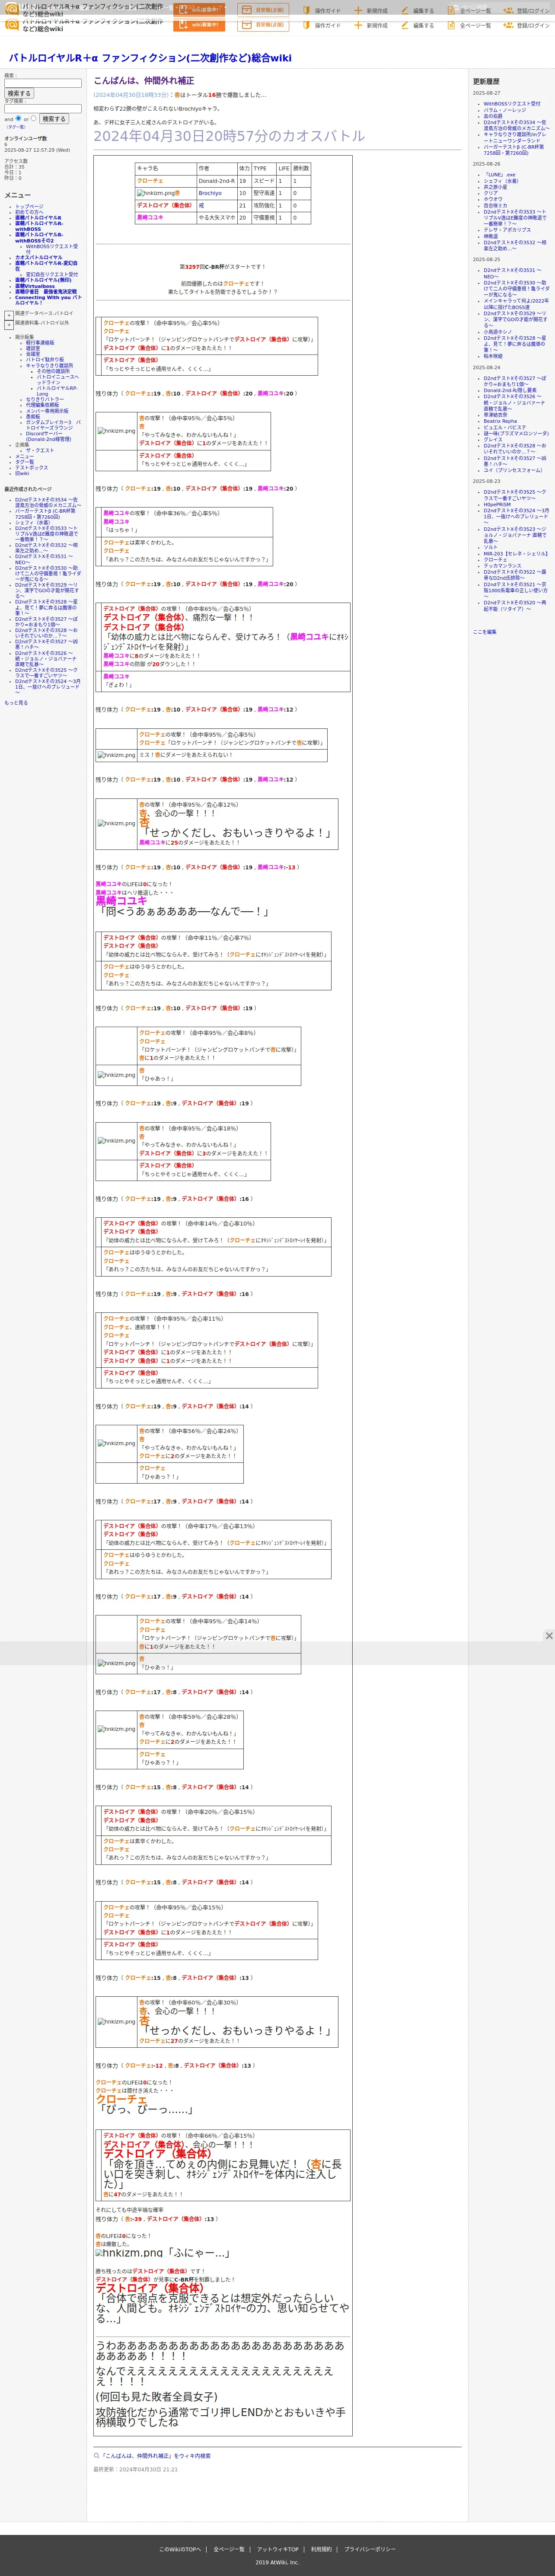
Task: Open 会議室 board link
Action: 33,353
